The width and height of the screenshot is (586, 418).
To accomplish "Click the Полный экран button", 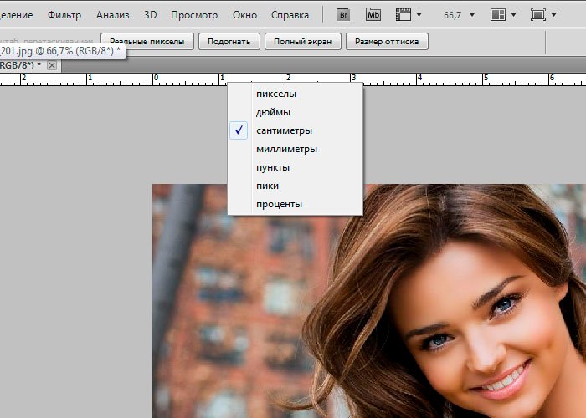I will tap(303, 41).
